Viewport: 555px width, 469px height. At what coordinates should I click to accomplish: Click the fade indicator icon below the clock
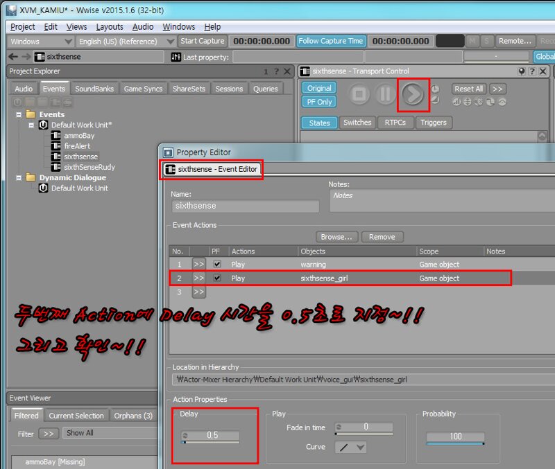[x=435, y=100]
